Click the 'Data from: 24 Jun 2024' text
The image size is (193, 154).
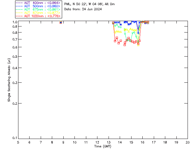(83, 9)
